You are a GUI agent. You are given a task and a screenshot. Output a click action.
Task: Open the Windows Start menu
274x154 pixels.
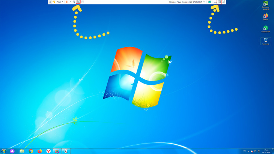pyautogui.click(x=4, y=151)
